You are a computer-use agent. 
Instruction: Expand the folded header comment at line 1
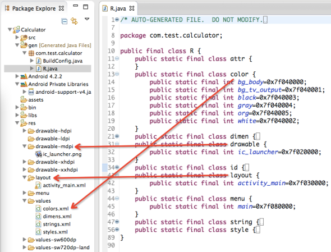pos(117,20)
